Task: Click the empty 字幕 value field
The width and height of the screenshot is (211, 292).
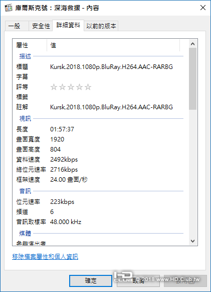Action: click(x=116, y=77)
